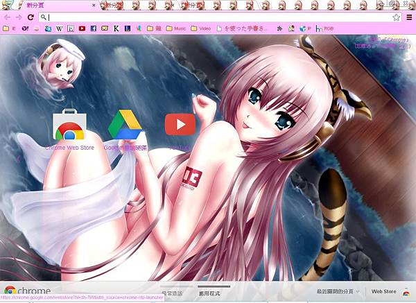
Task: Launch the Google Drive app
Action: (x=125, y=130)
